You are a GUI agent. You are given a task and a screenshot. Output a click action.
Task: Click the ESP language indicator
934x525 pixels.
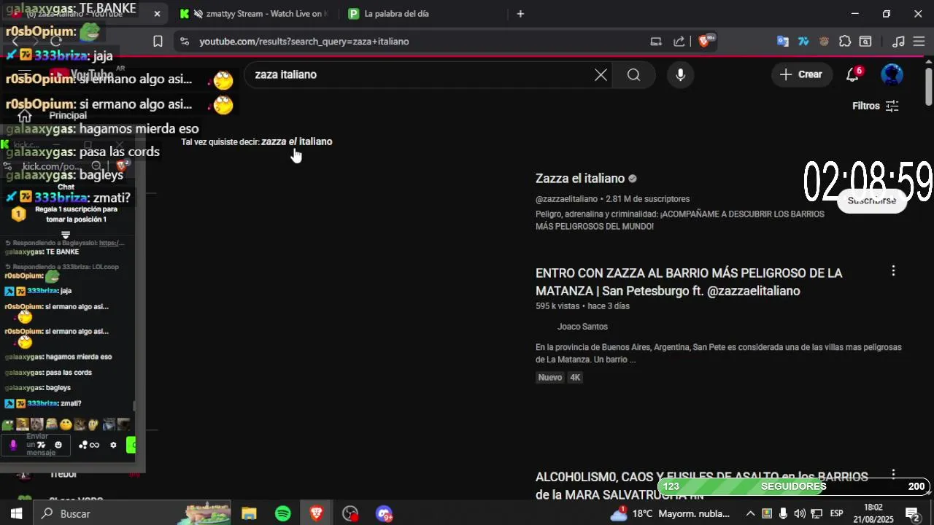coord(837,514)
